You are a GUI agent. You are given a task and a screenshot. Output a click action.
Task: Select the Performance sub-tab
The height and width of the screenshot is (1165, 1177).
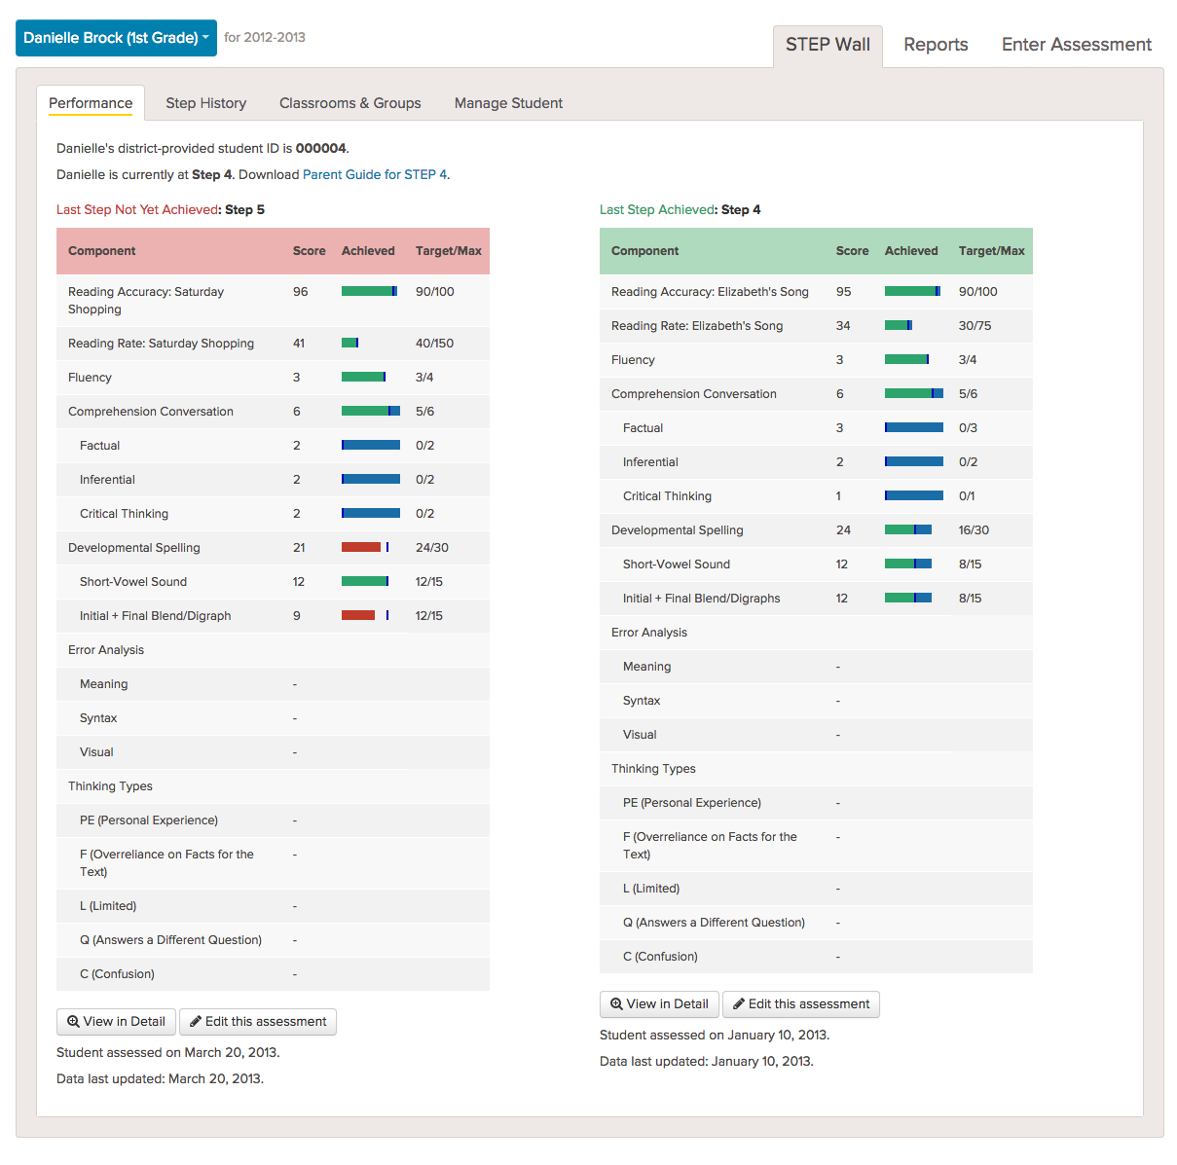[x=91, y=103]
